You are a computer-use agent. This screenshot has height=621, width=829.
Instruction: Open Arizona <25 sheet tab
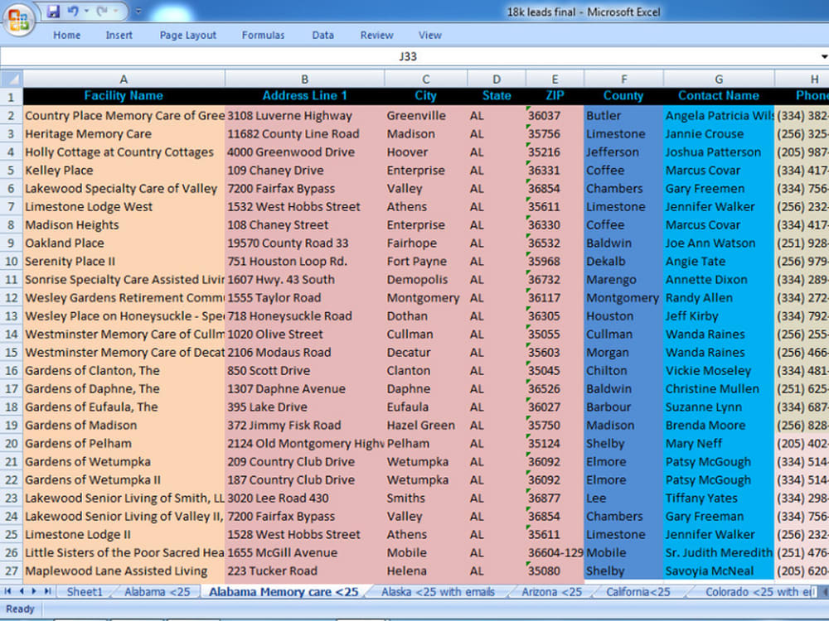point(551,592)
